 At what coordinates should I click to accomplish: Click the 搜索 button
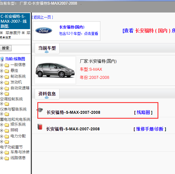[6, 48]
